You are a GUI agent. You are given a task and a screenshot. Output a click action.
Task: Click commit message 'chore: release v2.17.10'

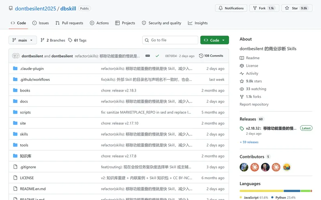(120, 123)
